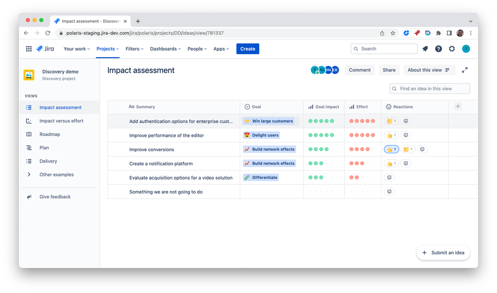Open the Dashboards dropdown
Screen dimensions: 497x293
tap(166, 49)
